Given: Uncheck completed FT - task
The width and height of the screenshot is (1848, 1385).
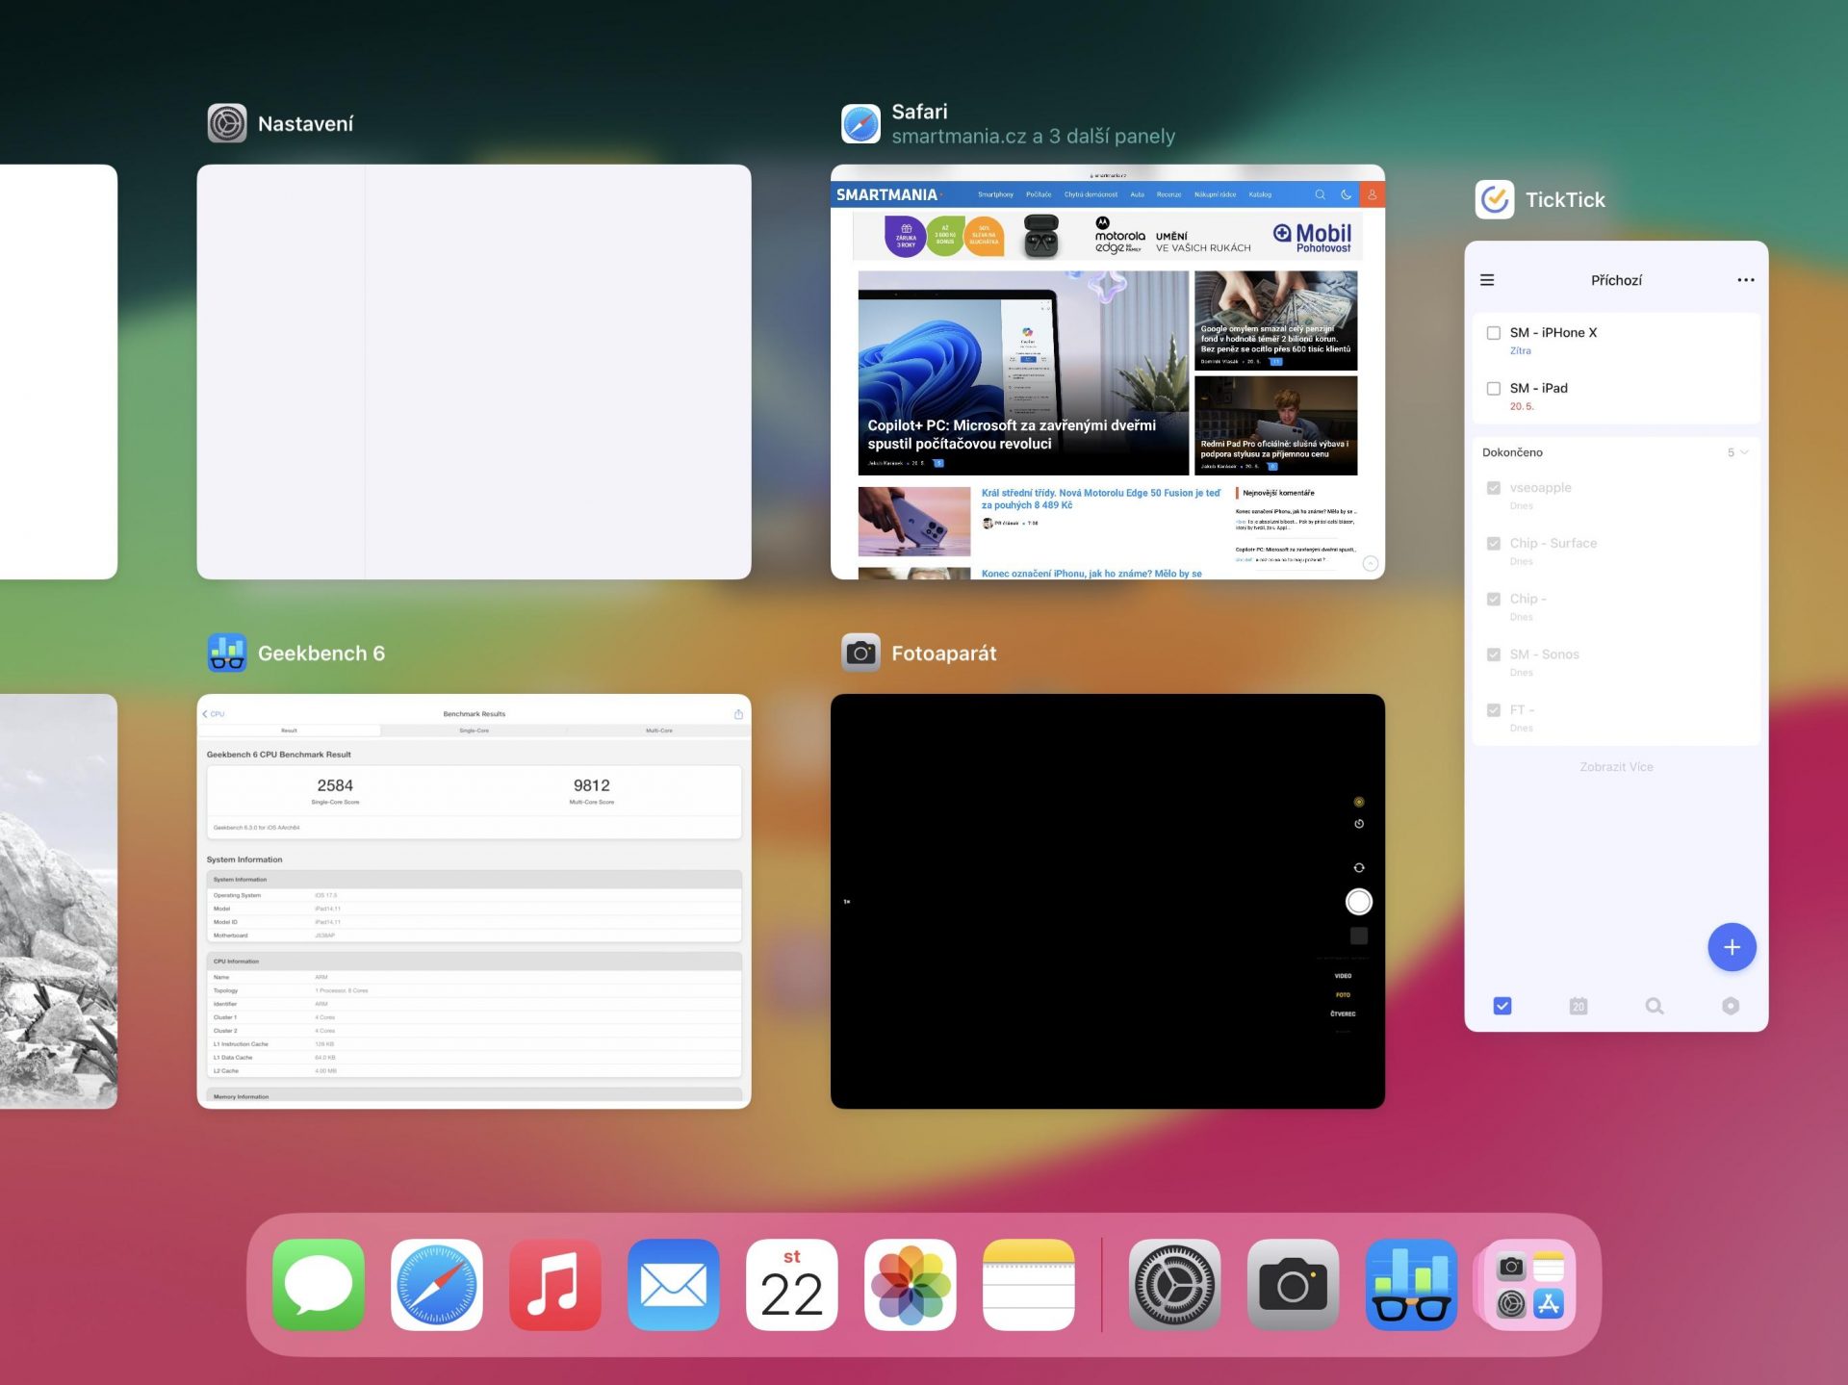Looking at the screenshot, I should (1494, 710).
